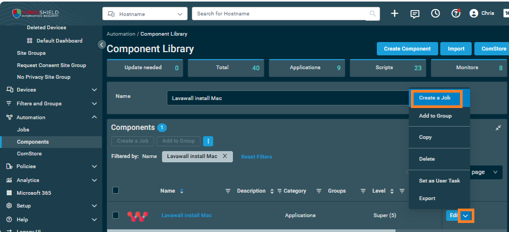The width and height of the screenshot is (509, 232).
Task: Click the Reset Filters link
Action: pos(256,156)
